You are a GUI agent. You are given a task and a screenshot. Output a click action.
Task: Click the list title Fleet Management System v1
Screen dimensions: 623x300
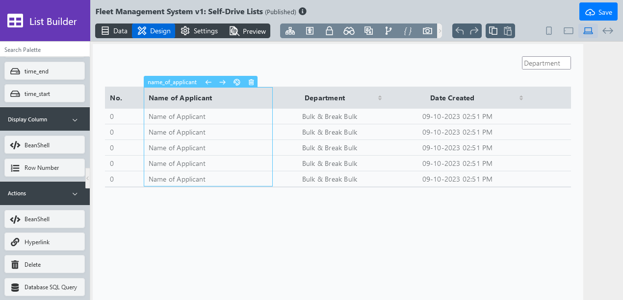tap(180, 11)
